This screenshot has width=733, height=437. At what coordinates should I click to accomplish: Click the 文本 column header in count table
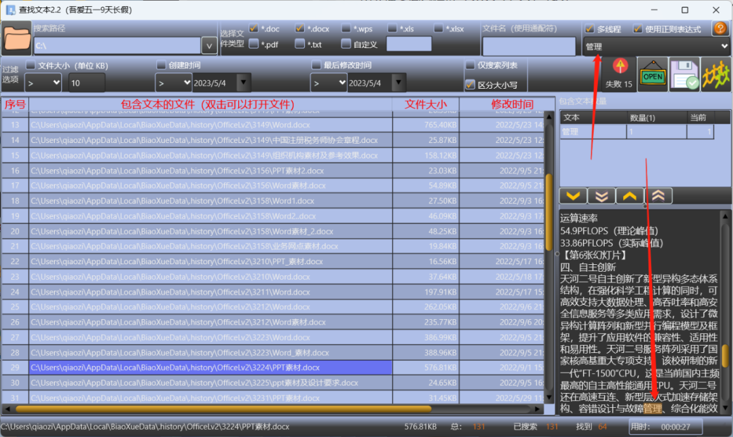coord(593,118)
